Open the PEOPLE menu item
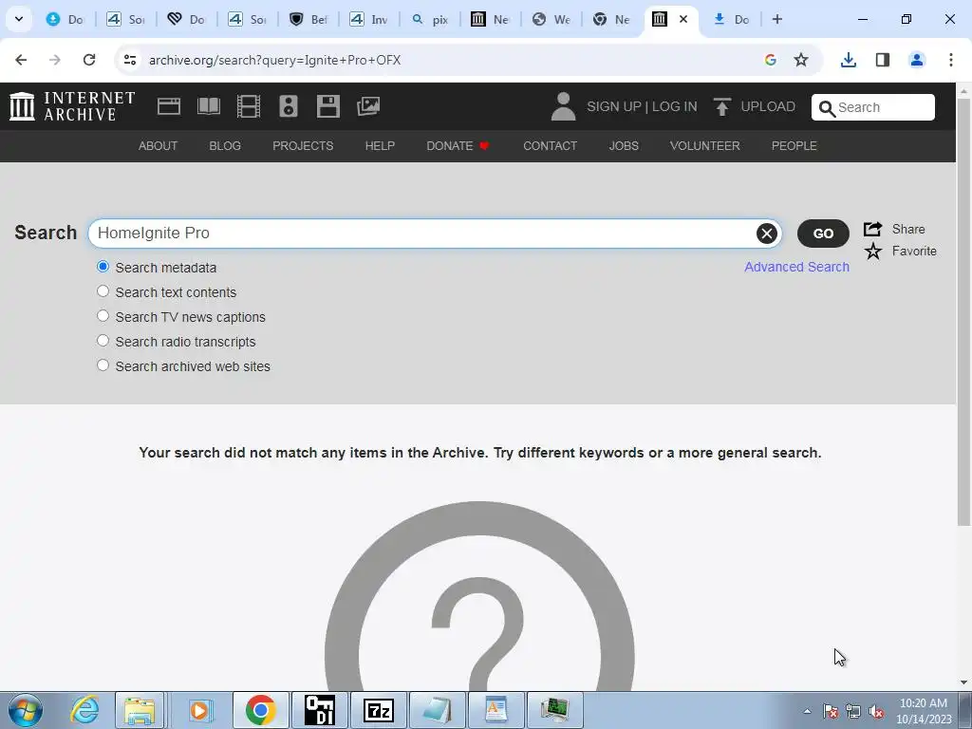Screen dimensions: 972x729 click(794, 145)
